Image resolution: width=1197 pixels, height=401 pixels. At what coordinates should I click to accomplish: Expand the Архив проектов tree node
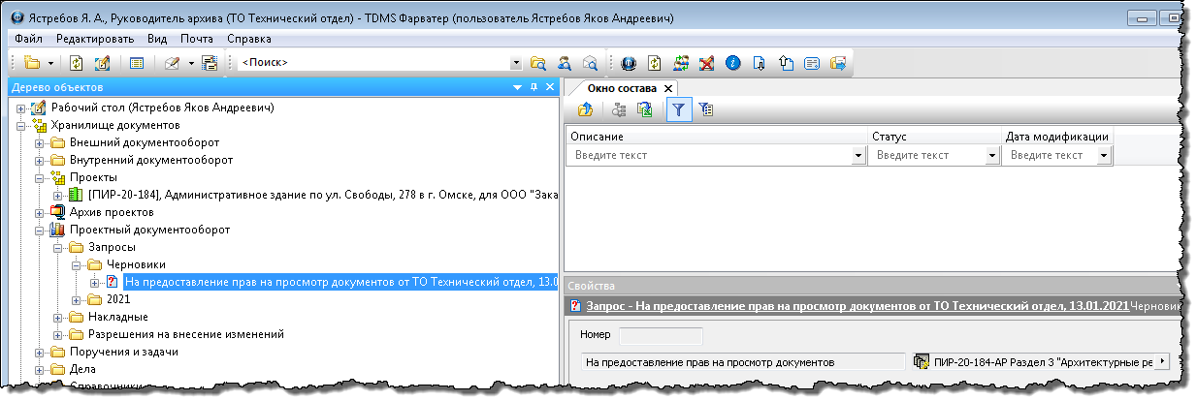coord(40,212)
